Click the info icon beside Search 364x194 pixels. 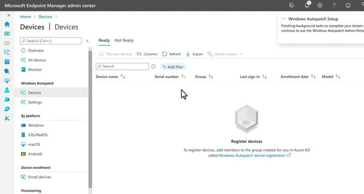click(153, 66)
